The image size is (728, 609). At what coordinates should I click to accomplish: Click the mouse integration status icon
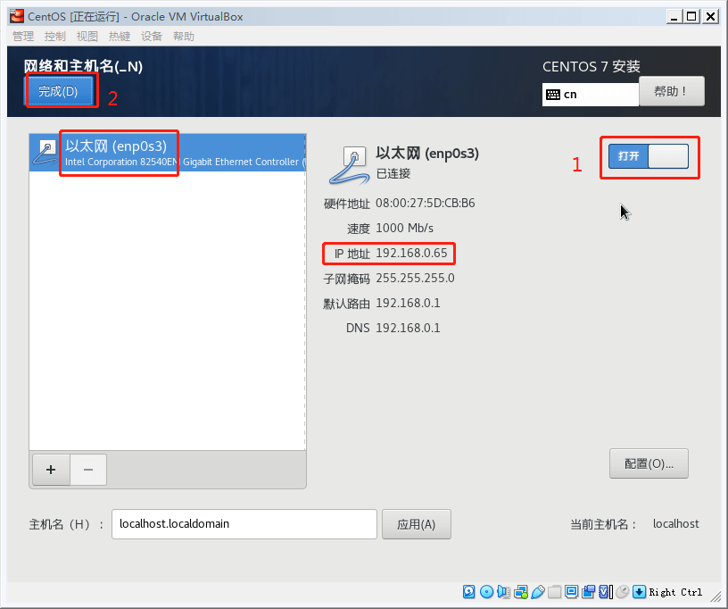pos(623,592)
